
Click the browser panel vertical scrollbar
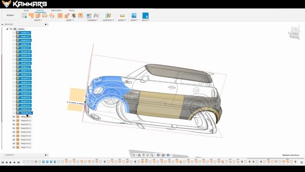click(2, 88)
